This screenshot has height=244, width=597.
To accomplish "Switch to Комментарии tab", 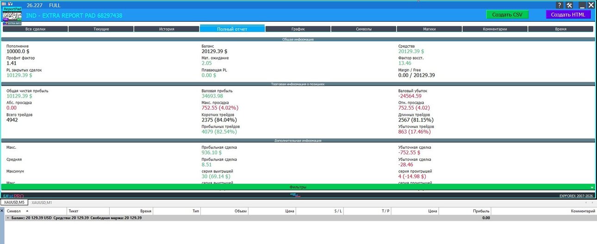I will (x=495, y=29).
